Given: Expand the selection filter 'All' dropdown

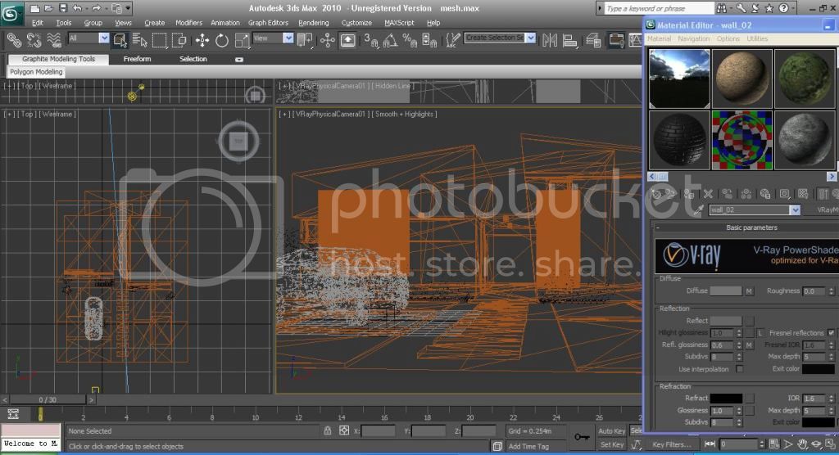Looking at the screenshot, I should (104, 38).
